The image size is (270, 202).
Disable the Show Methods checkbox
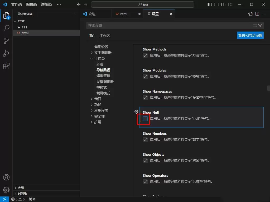[145, 55]
